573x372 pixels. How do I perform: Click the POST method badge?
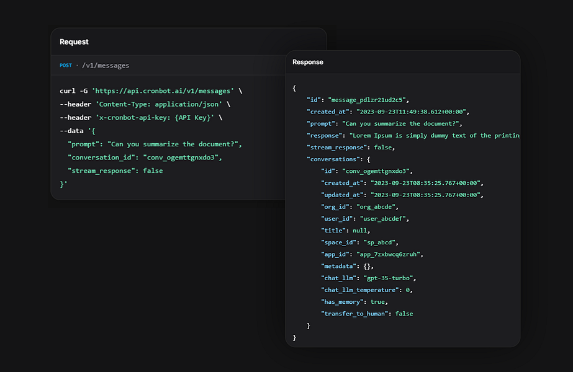[x=66, y=65]
